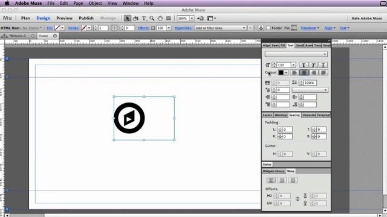Image resolution: width=387 pixels, height=217 pixels.
Task: Justify text
Action: point(323,72)
